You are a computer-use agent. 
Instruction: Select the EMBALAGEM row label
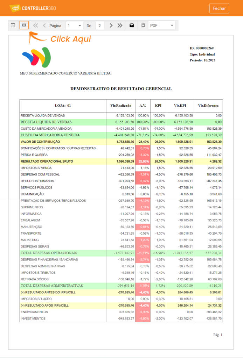point(30,220)
